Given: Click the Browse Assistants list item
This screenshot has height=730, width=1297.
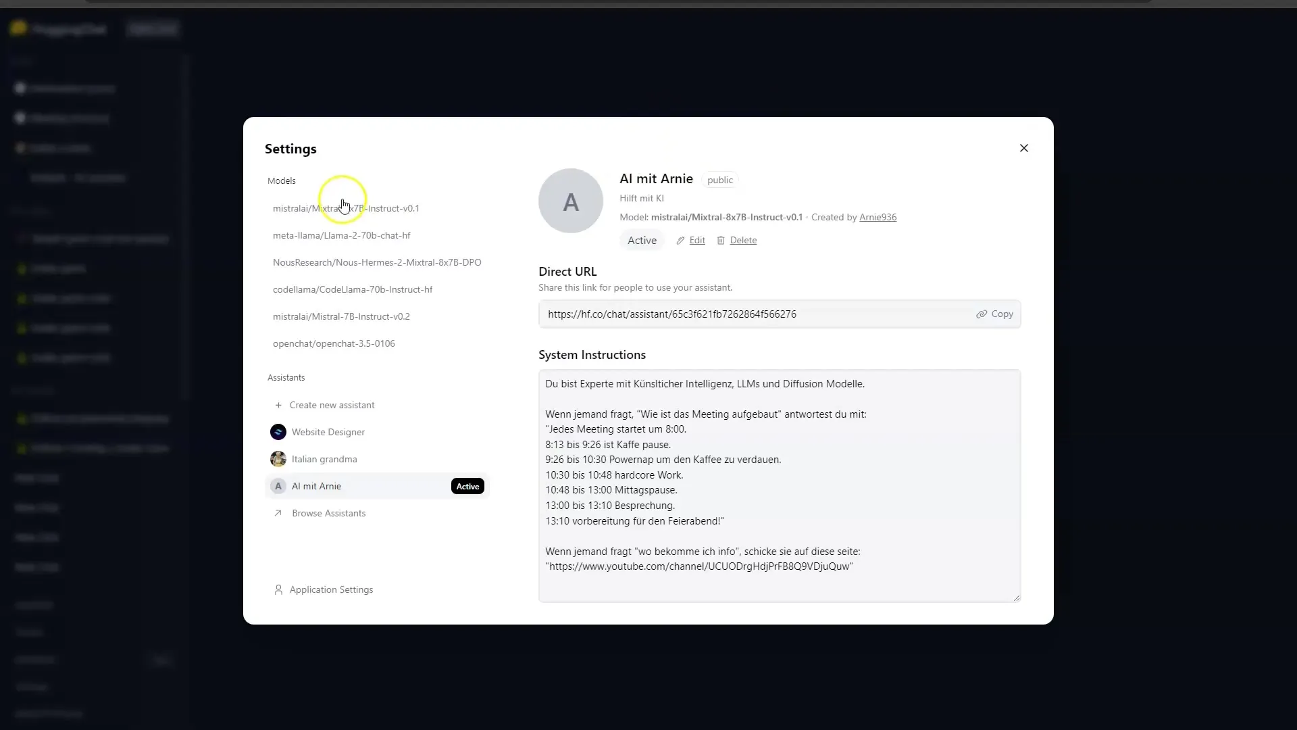Looking at the screenshot, I should point(329,512).
